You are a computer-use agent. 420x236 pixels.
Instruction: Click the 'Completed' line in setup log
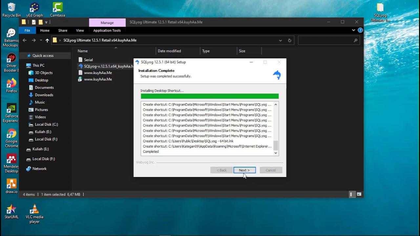pyautogui.click(x=151, y=152)
